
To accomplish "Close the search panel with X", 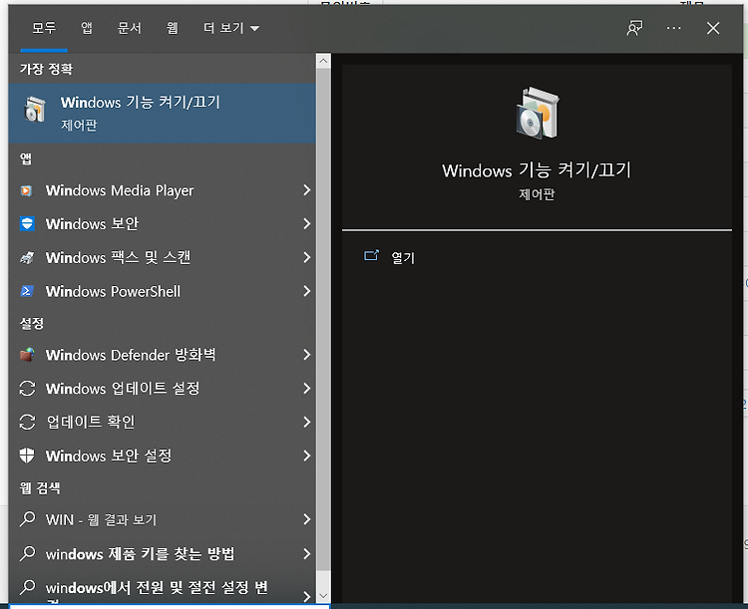I will [713, 28].
